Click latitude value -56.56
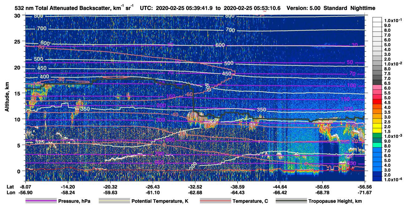405x208 pixels. click(365, 187)
